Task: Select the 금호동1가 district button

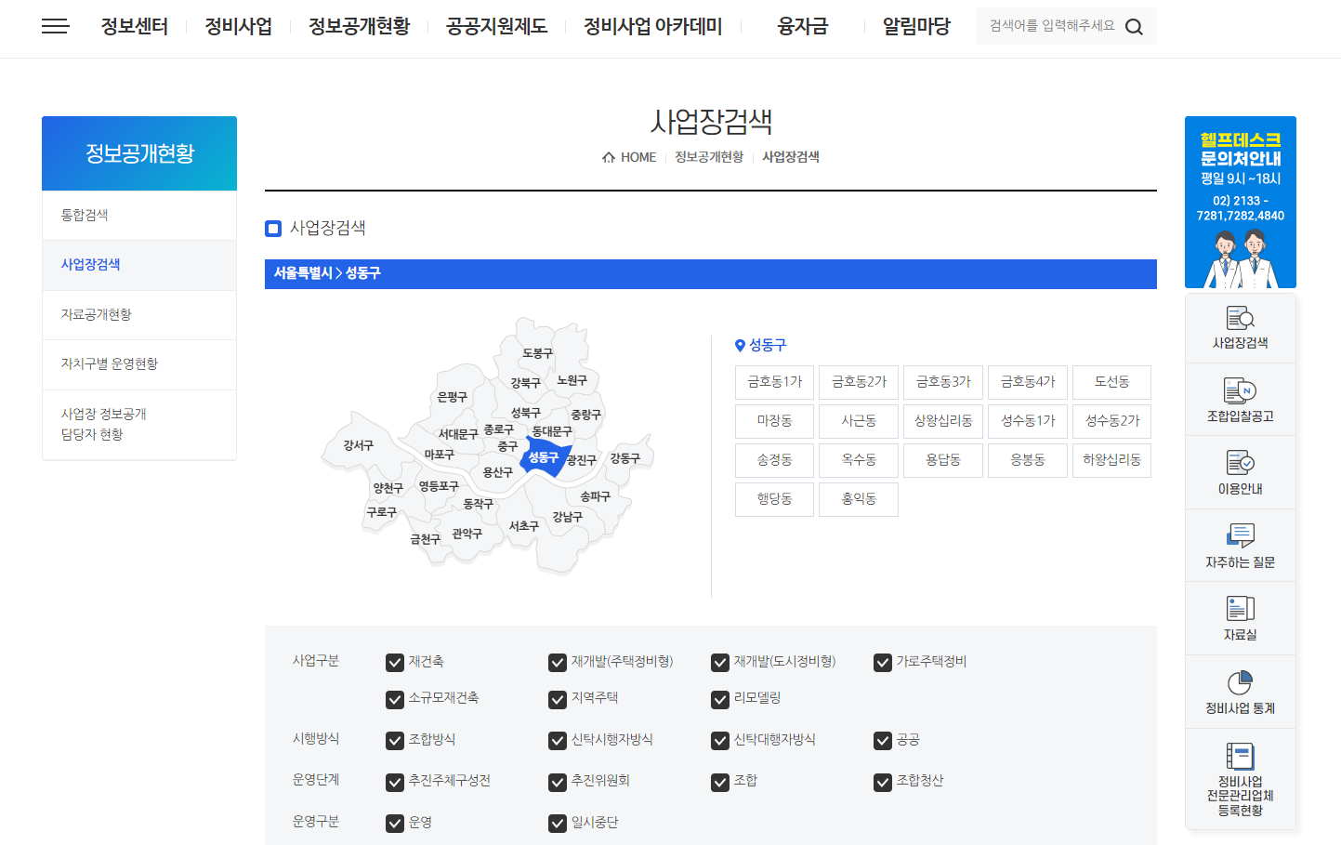Action: [774, 381]
